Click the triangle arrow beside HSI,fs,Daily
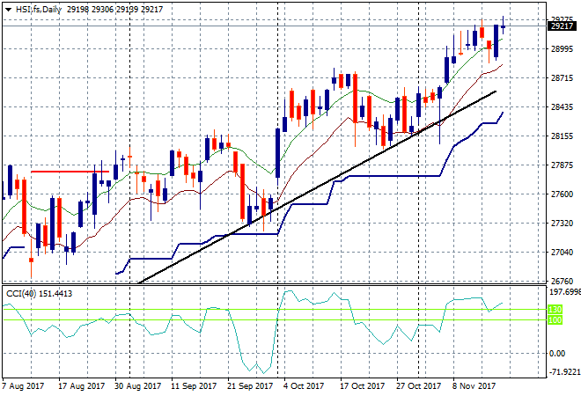The width and height of the screenshot is (581, 396). (8, 10)
